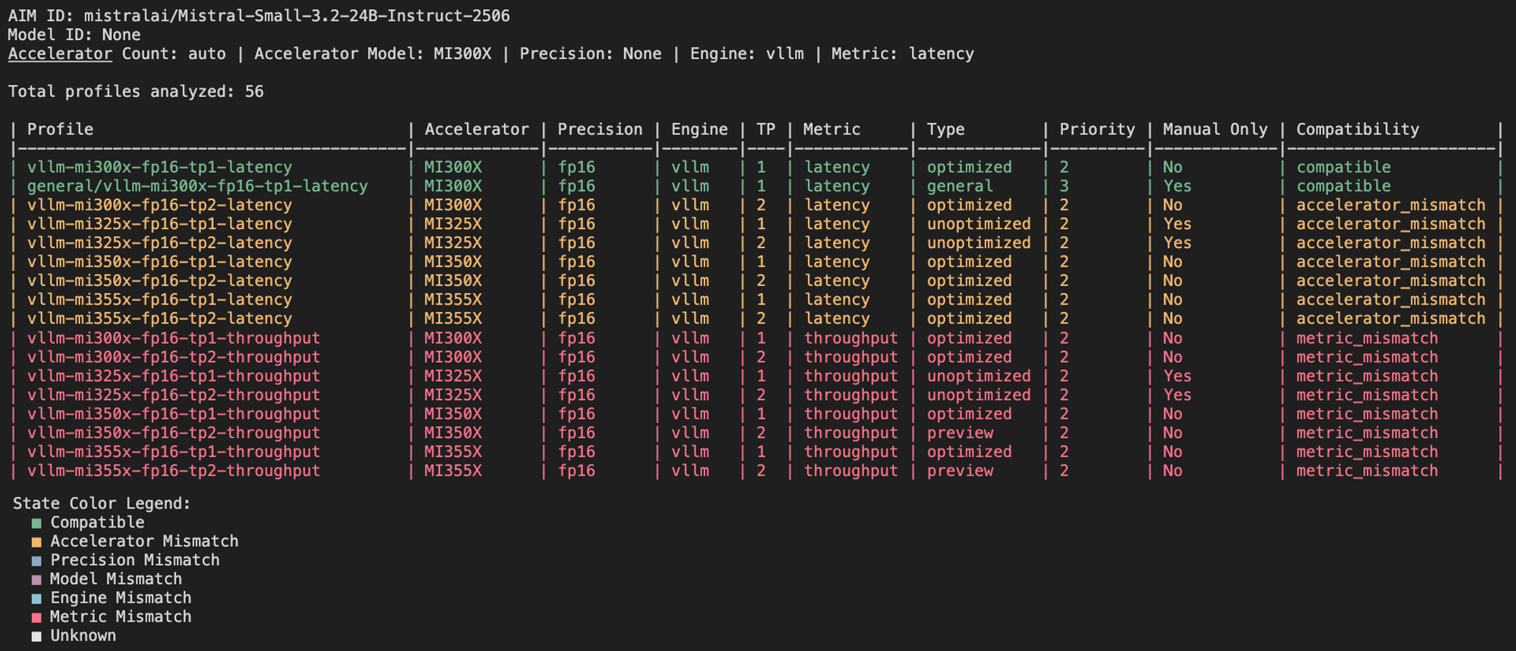Click 'accelerator_mismatch' in vllm-mi300x-fp16-tp2-latency row

point(1391,205)
